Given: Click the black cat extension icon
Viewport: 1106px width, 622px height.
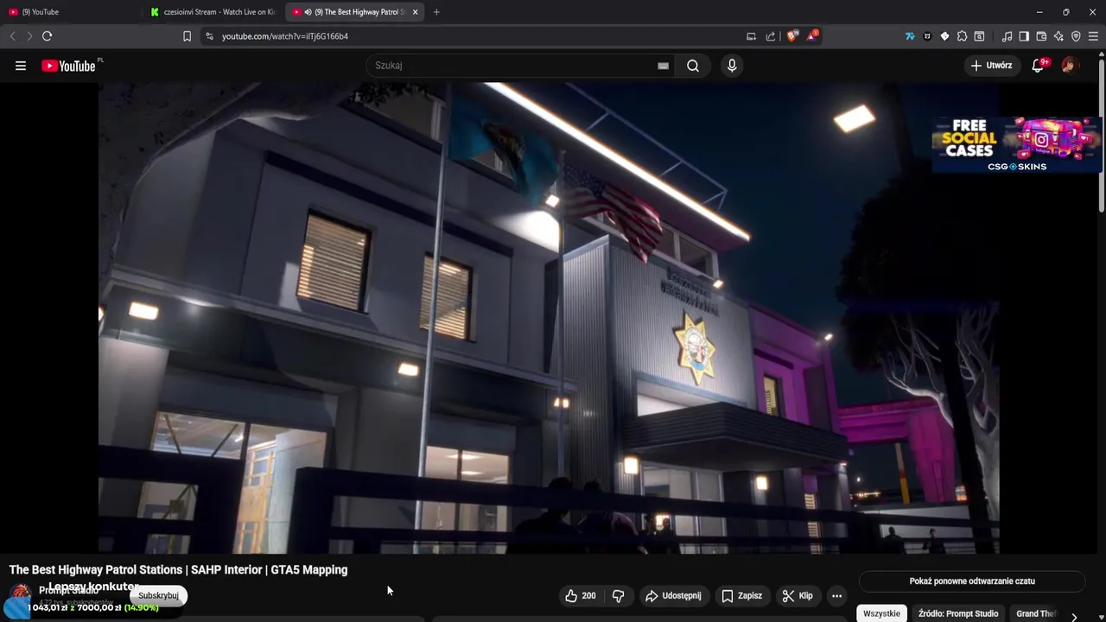Looking at the screenshot, I should tap(927, 36).
